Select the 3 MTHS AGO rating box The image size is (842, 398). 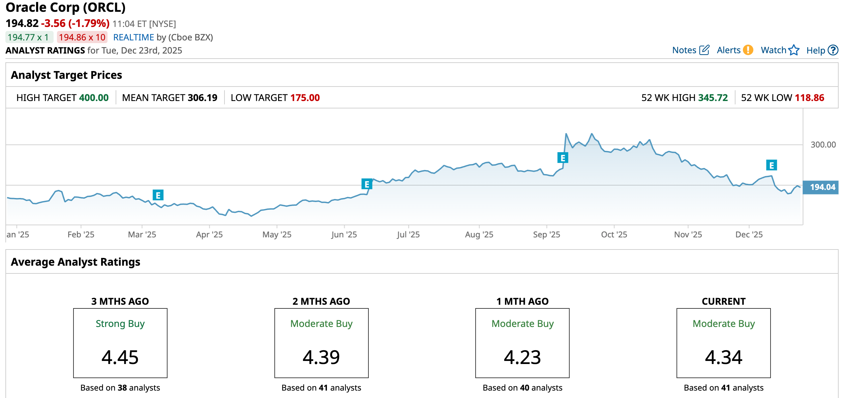pyautogui.click(x=120, y=343)
